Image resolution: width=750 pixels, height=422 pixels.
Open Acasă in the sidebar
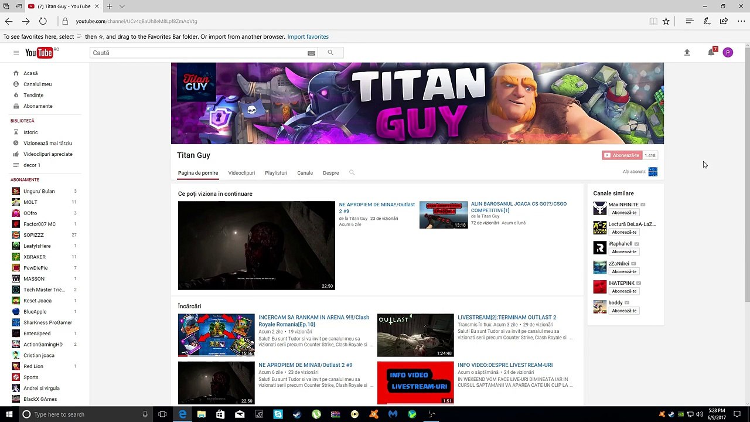click(x=30, y=73)
